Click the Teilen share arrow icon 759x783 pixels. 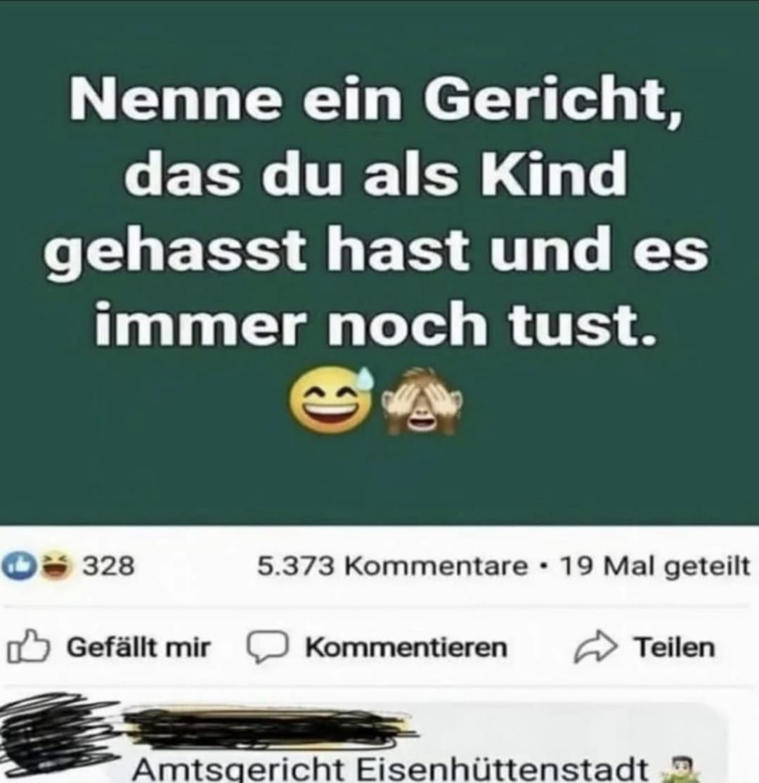point(595,648)
